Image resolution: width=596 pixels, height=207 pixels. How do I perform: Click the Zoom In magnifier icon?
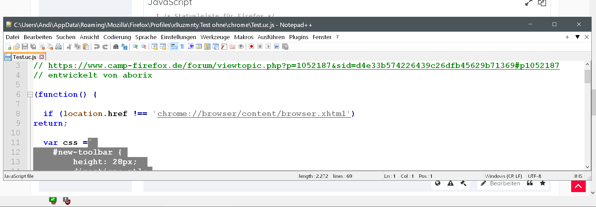[x=135, y=47]
